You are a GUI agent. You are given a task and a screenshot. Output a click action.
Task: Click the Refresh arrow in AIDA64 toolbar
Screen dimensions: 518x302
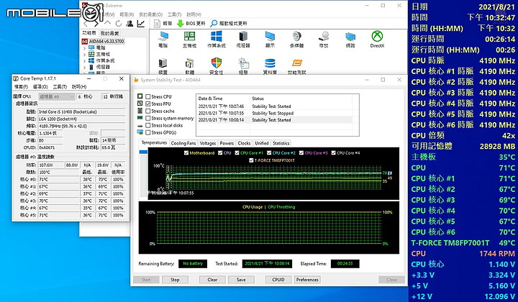pyautogui.click(x=119, y=24)
